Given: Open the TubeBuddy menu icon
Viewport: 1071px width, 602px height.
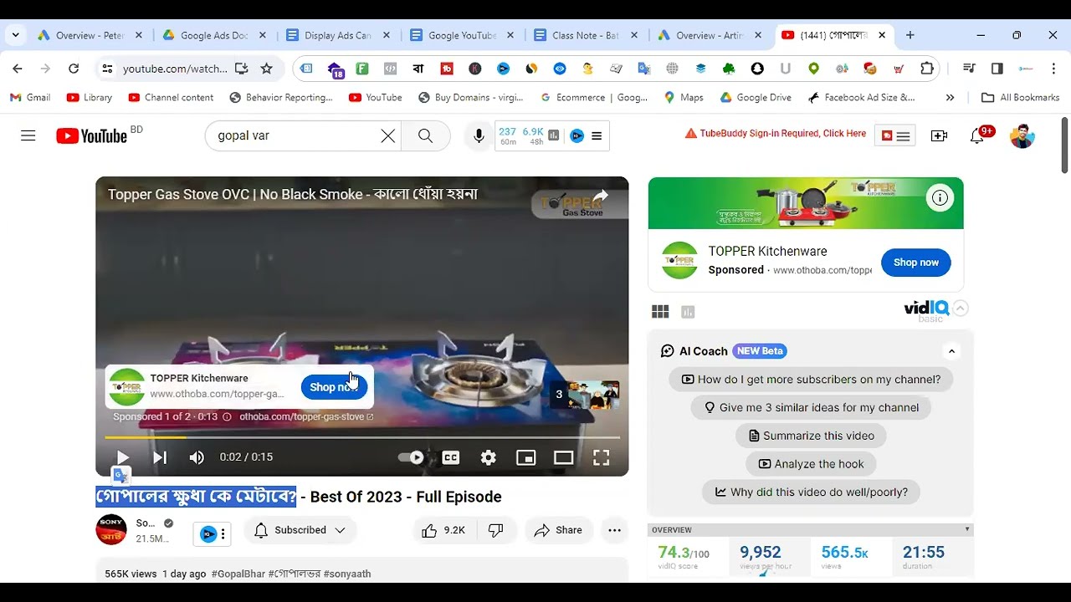Looking at the screenshot, I should (895, 135).
